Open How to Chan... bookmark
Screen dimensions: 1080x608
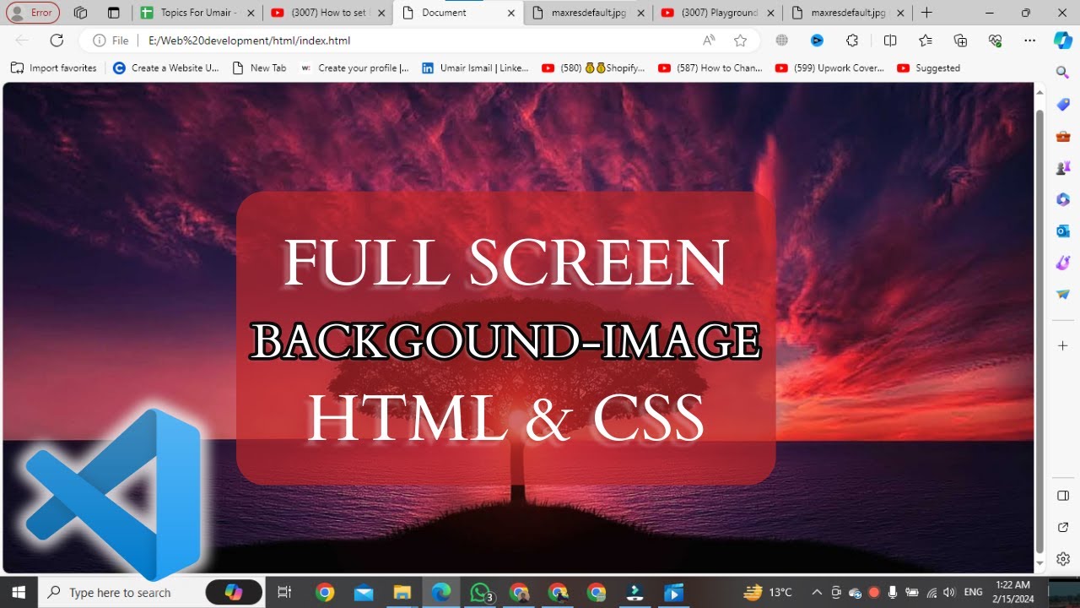(x=710, y=68)
